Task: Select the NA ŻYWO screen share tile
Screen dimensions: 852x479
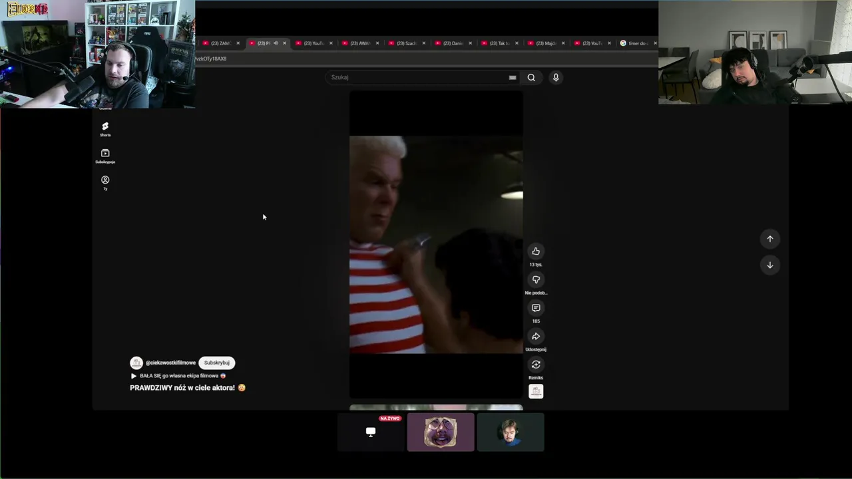Action: pyautogui.click(x=371, y=432)
